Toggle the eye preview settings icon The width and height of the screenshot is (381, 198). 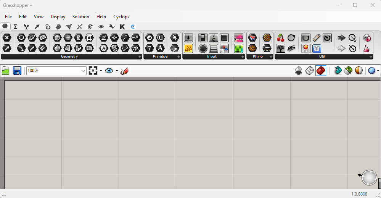click(x=109, y=71)
